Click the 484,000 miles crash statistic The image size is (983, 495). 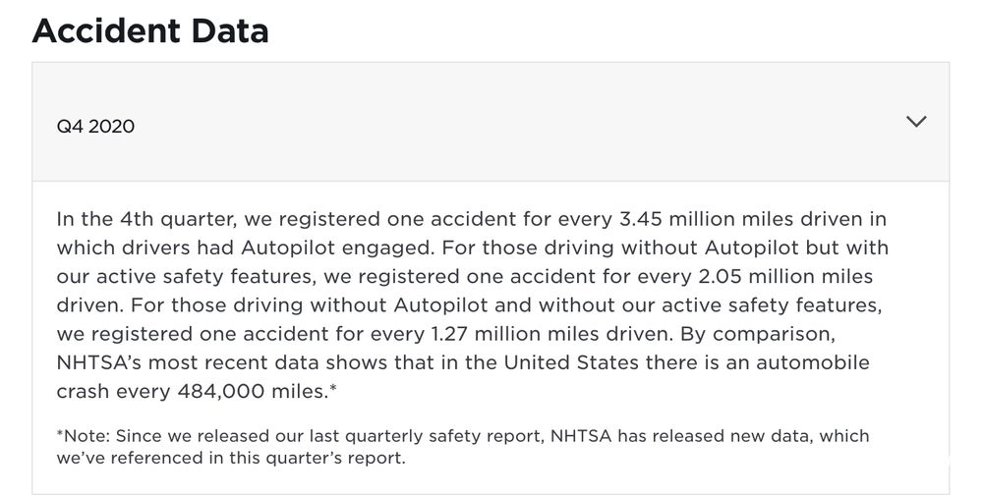[x=253, y=391]
